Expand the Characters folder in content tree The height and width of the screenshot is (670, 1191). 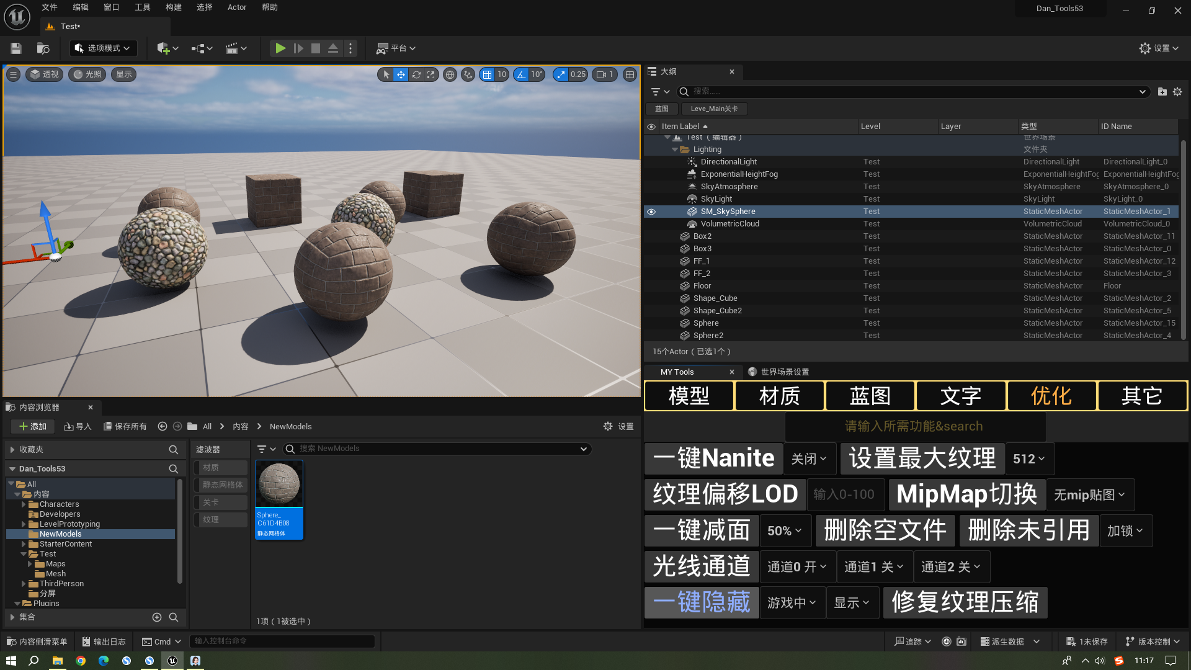24,505
